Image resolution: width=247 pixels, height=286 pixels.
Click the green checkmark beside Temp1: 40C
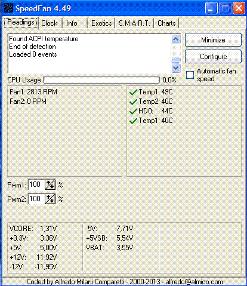click(133, 121)
